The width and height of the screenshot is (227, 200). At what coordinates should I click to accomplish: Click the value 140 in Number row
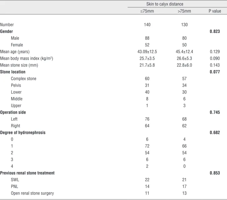tap(147, 25)
